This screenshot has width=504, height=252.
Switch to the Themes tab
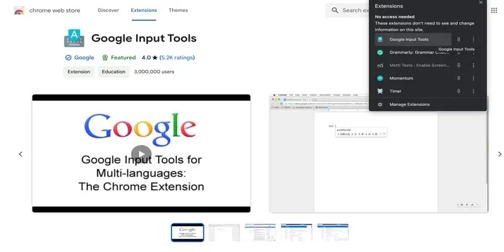pos(178,10)
